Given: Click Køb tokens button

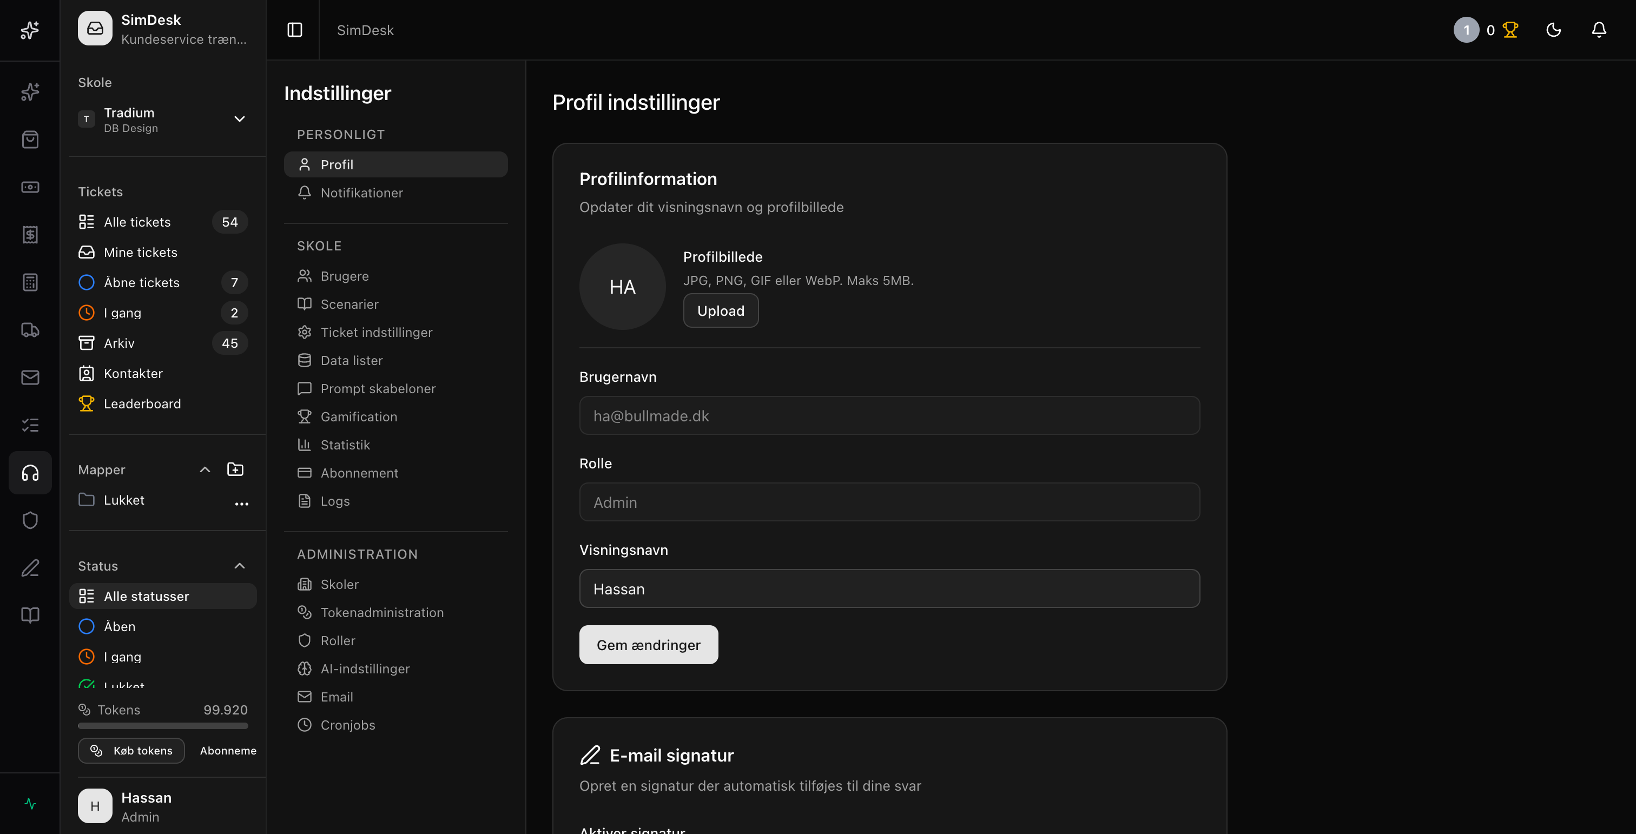Looking at the screenshot, I should click(x=131, y=751).
